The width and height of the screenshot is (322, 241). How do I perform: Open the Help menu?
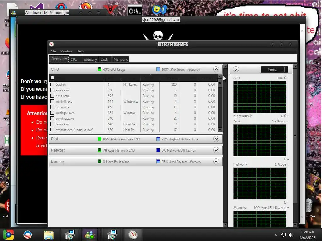pos(80,51)
